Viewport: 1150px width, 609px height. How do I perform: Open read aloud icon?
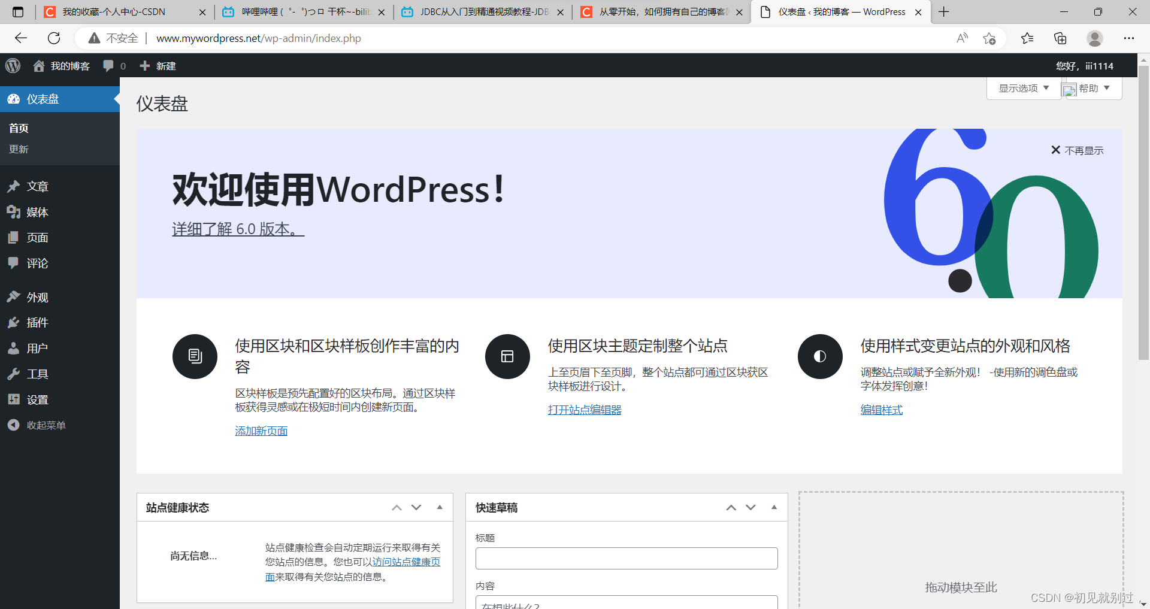tap(962, 38)
